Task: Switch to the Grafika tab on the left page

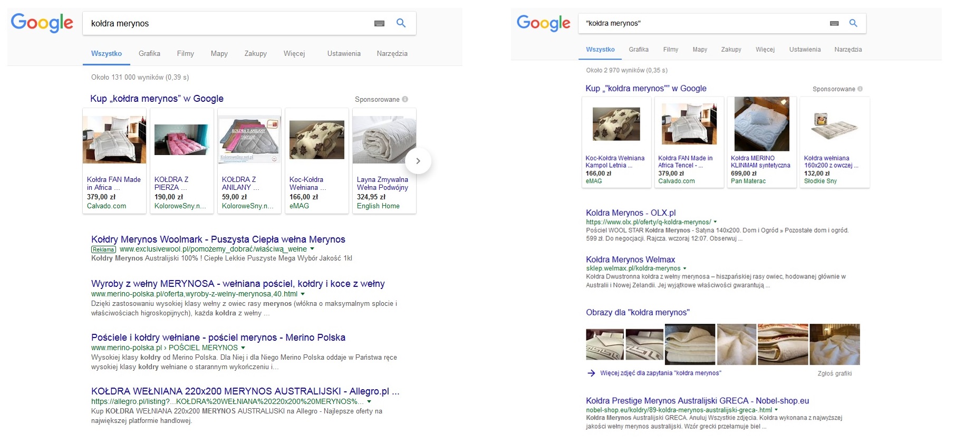Action: tap(149, 53)
